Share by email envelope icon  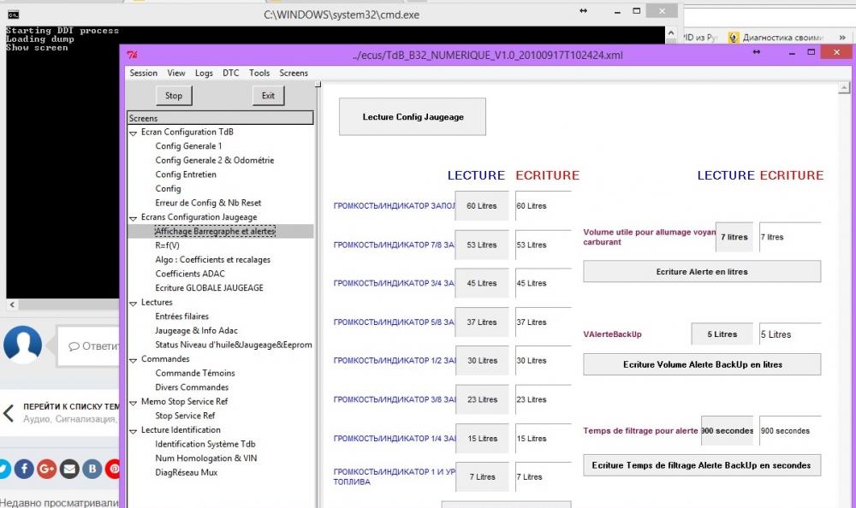click(69, 469)
